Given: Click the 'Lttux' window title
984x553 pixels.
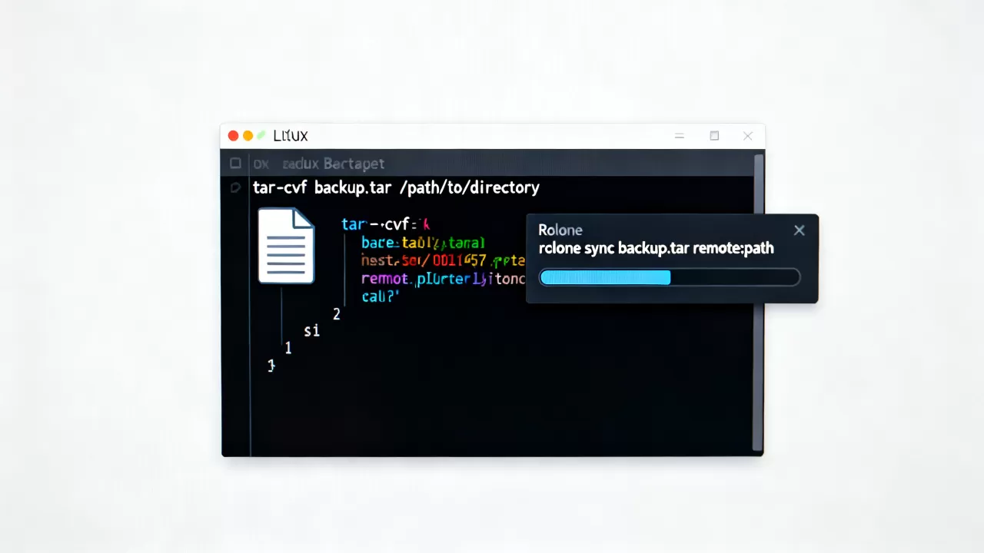Looking at the screenshot, I should [x=291, y=136].
